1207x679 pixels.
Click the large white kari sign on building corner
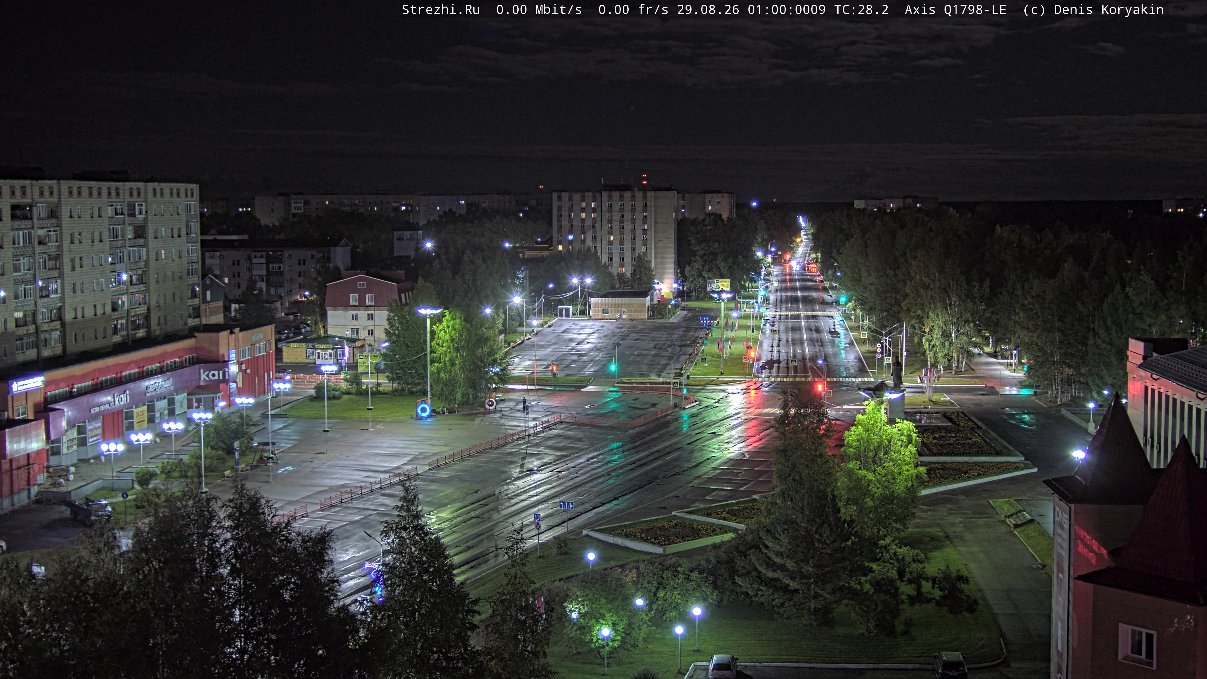click(x=214, y=374)
